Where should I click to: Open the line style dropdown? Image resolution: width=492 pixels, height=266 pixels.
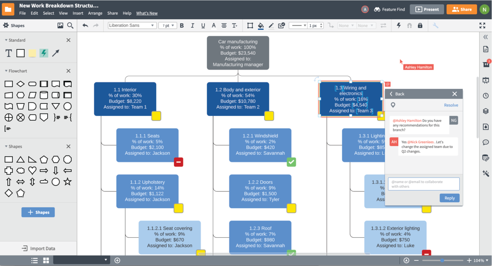[298, 25]
